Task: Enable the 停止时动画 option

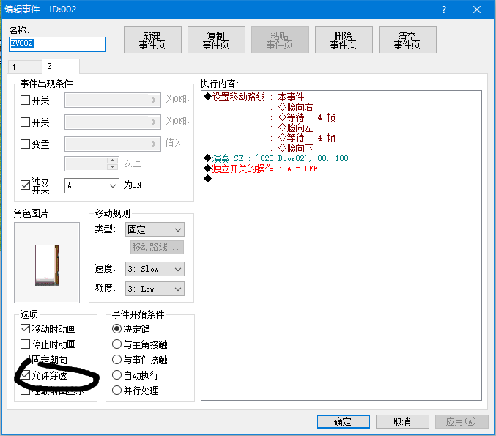Action: [25, 344]
